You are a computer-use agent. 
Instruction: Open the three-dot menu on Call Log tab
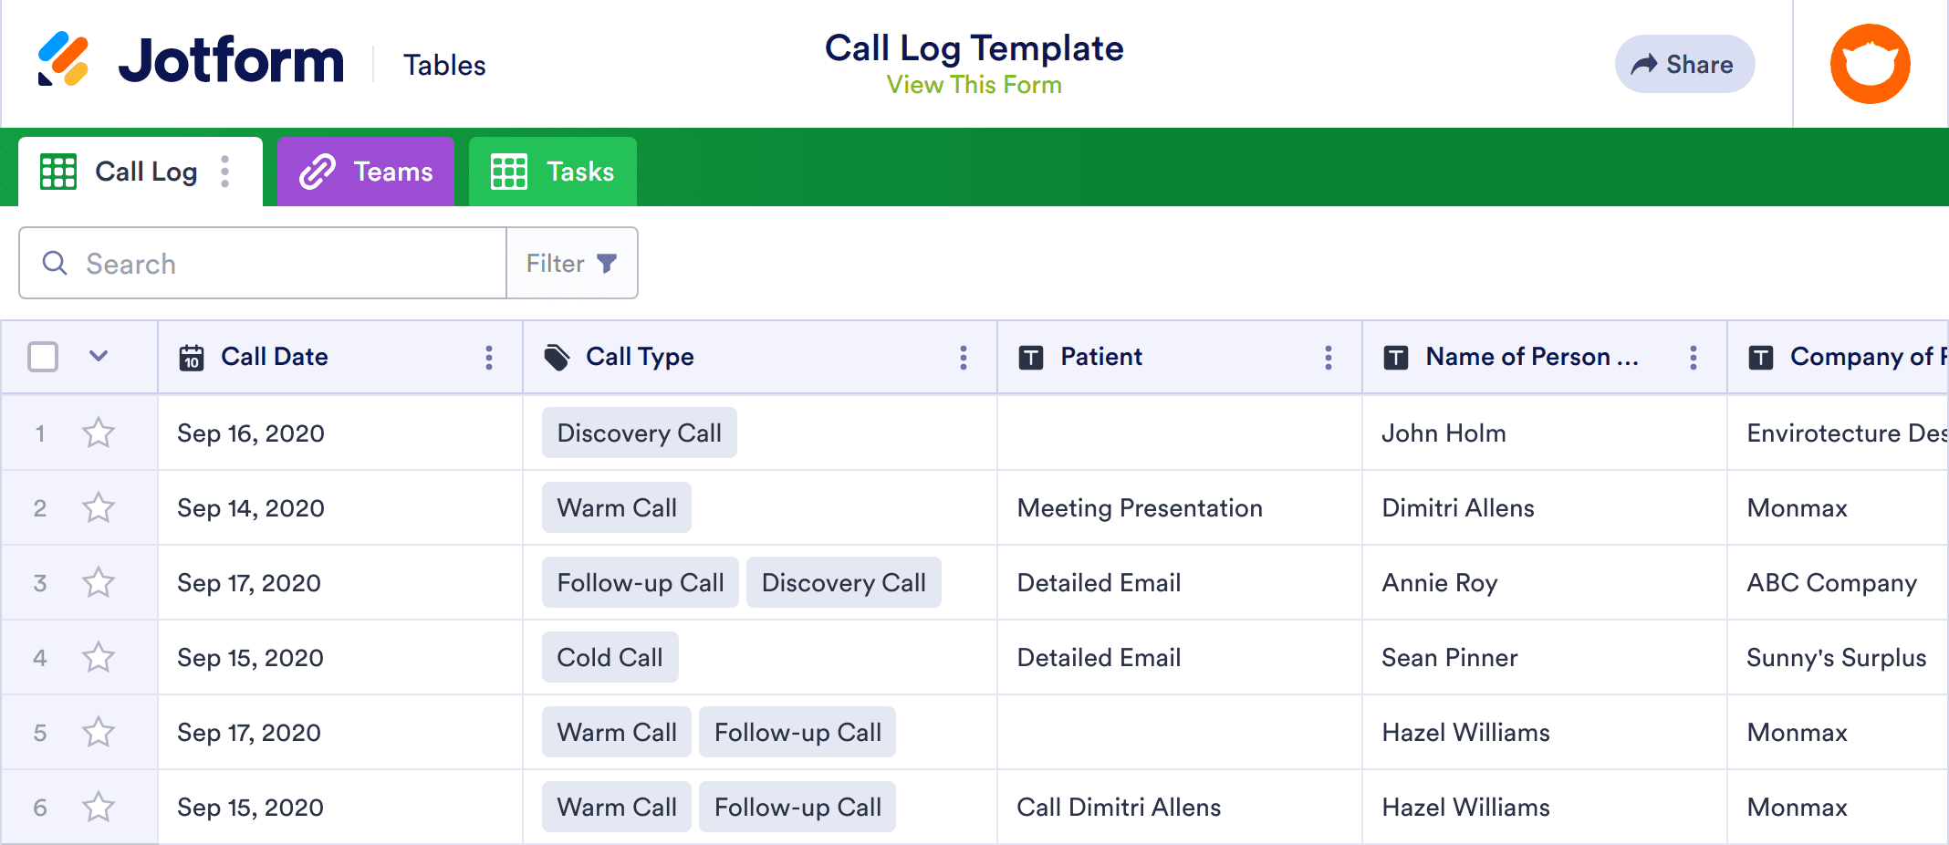click(x=224, y=171)
